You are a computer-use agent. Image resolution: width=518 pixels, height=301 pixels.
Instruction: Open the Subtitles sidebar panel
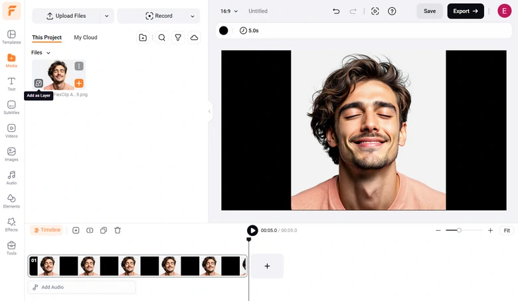pos(11,107)
